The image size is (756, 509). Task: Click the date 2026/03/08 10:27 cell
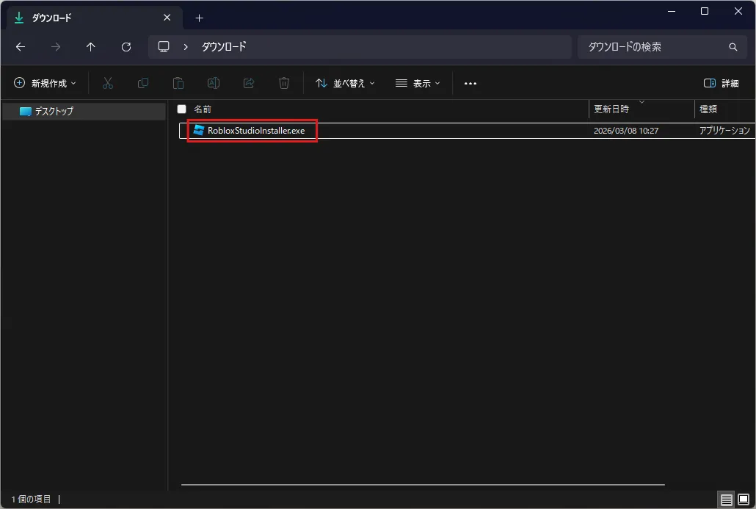point(626,131)
